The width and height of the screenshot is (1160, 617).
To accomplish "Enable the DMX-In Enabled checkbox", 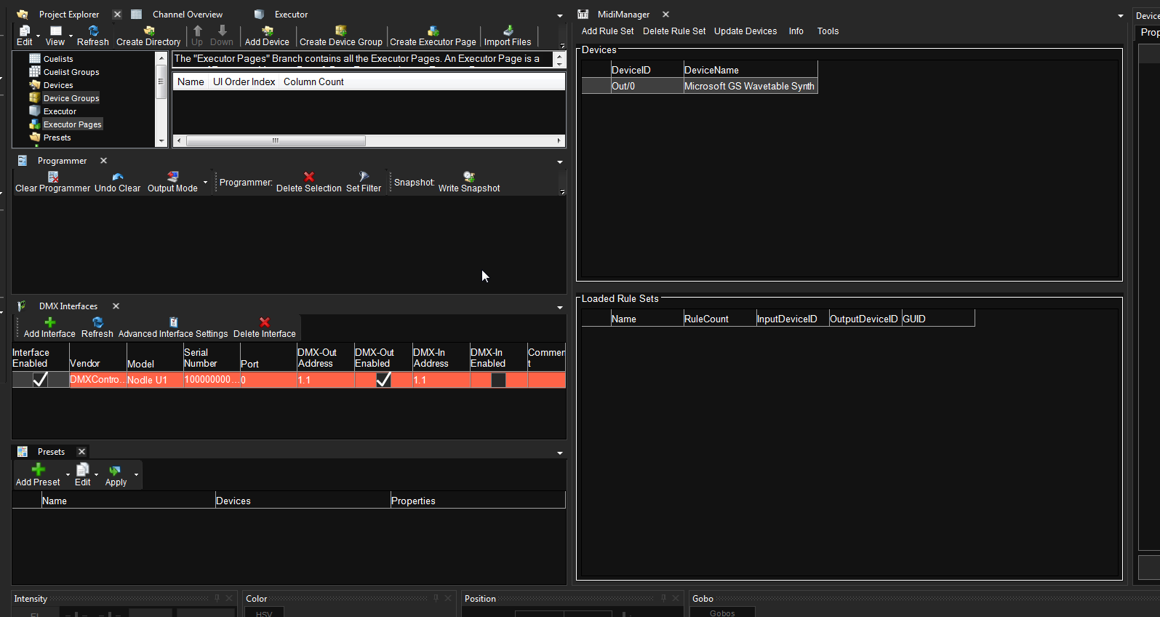I will pyautogui.click(x=498, y=380).
